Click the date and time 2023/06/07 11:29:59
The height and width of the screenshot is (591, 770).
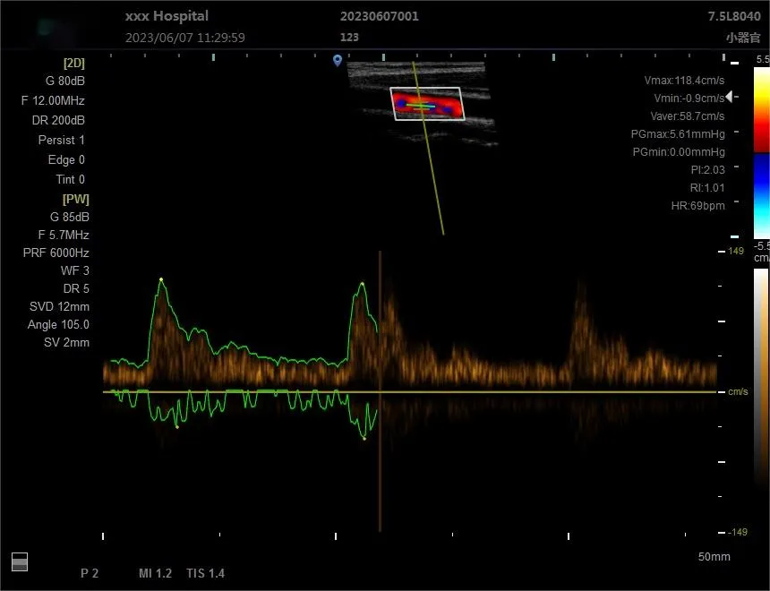coord(185,38)
